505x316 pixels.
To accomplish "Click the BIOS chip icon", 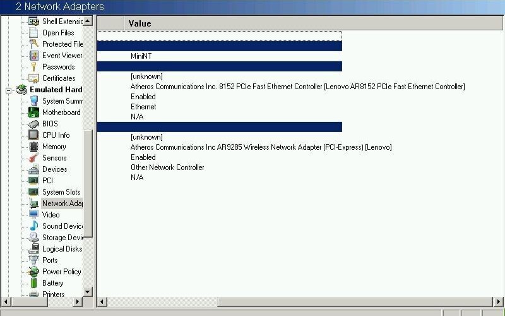I will tap(33, 124).
